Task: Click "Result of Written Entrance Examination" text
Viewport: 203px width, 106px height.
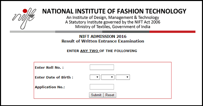Action: point(103,41)
